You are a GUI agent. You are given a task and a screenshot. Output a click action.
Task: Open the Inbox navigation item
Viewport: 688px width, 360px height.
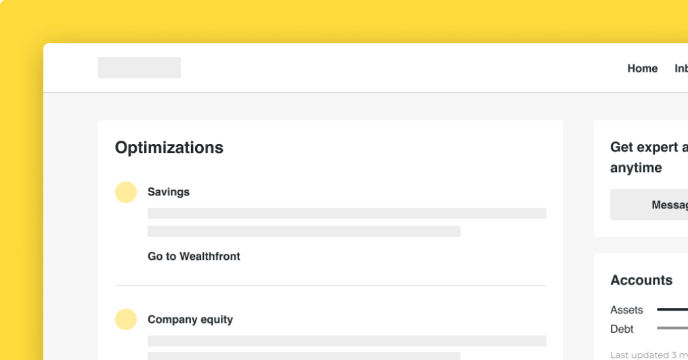[681, 68]
